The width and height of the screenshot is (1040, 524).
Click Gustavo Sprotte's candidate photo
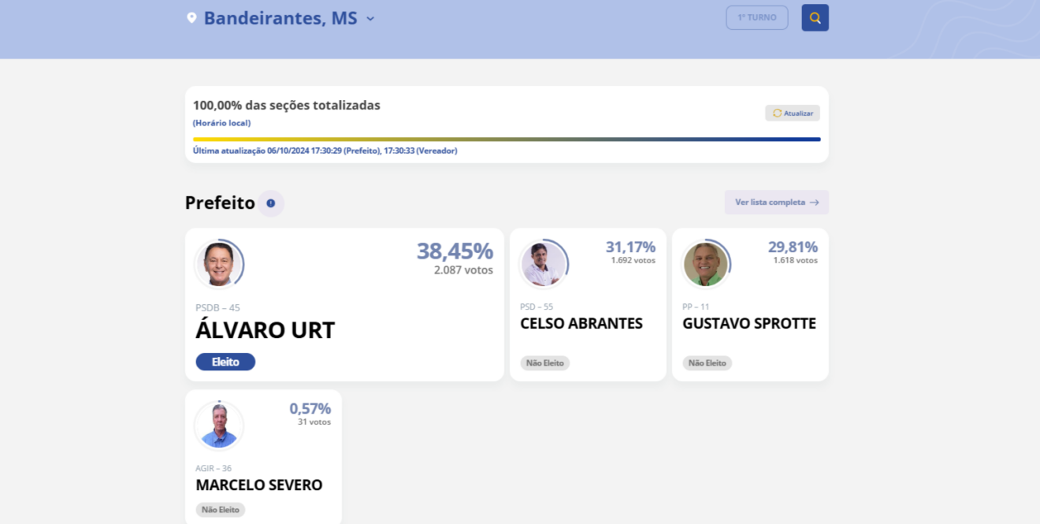(706, 264)
